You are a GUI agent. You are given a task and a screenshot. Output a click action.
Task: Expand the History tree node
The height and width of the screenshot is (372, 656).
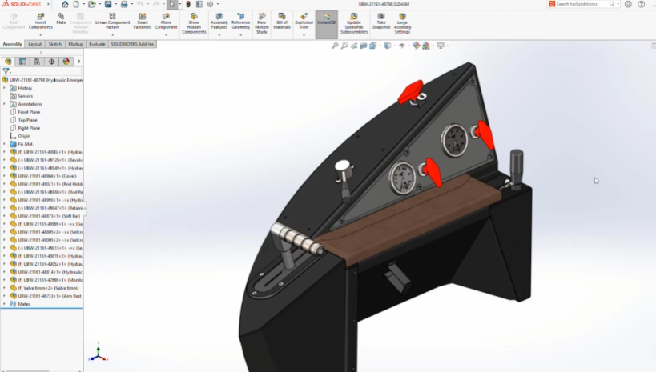pyautogui.click(x=4, y=88)
